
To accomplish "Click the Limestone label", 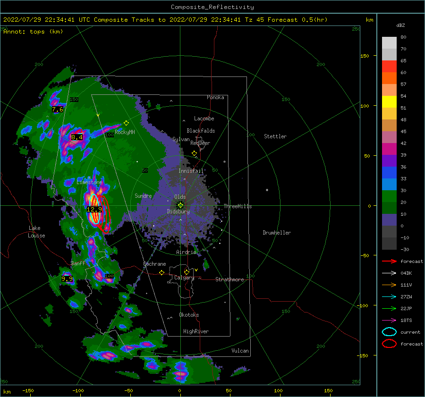I will [x=89, y=182].
